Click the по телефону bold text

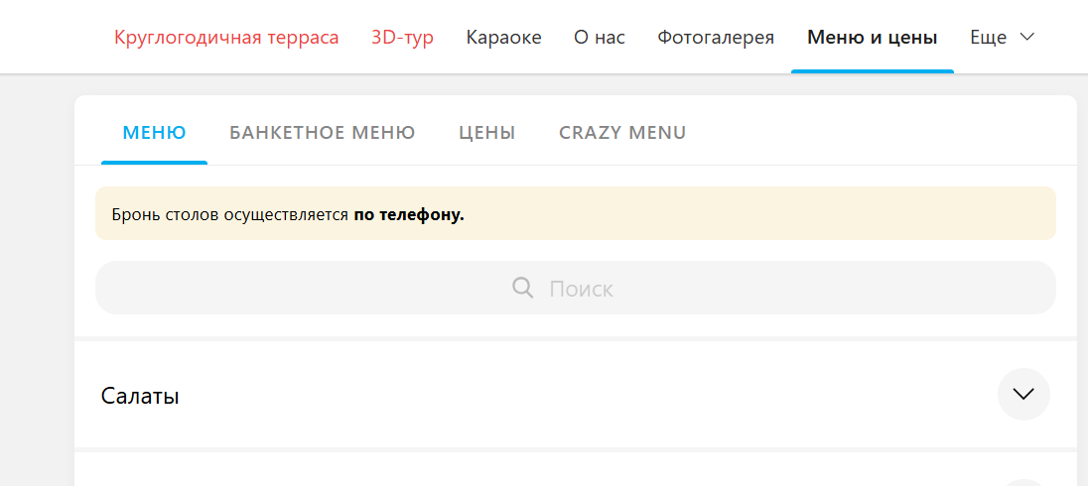pyautogui.click(x=409, y=215)
